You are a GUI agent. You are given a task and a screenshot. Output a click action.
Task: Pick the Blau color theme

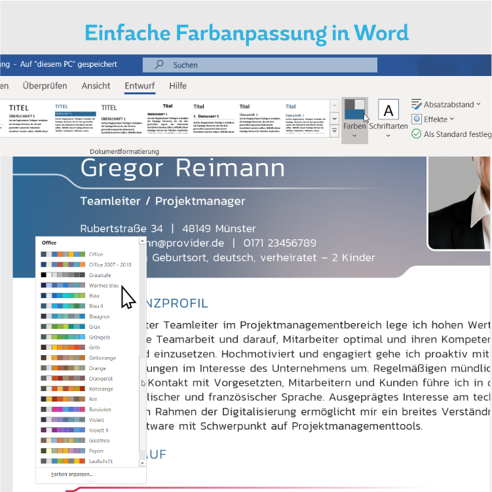86,295
